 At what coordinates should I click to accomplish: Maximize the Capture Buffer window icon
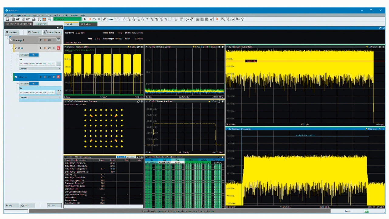tap(139, 47)
